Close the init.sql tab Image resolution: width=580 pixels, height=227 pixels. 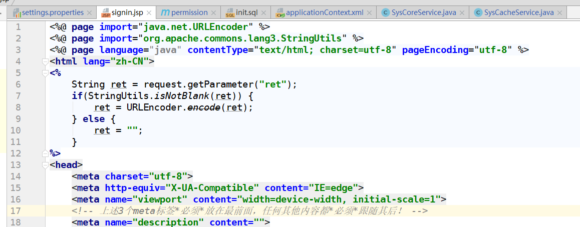(x=263, y=12)
